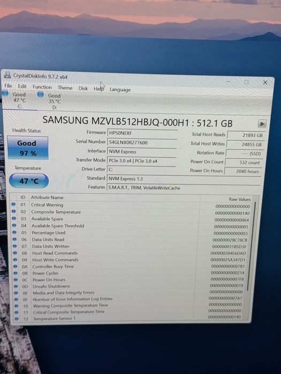Click the Power On Hours value 2040 hours

[x=242, y=172]
